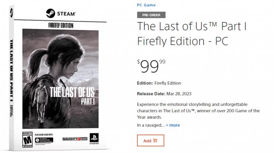This screenshot has width=274, height=153.
Task: Click the Naughty Dog logo
Action: (x=75, y=139)
